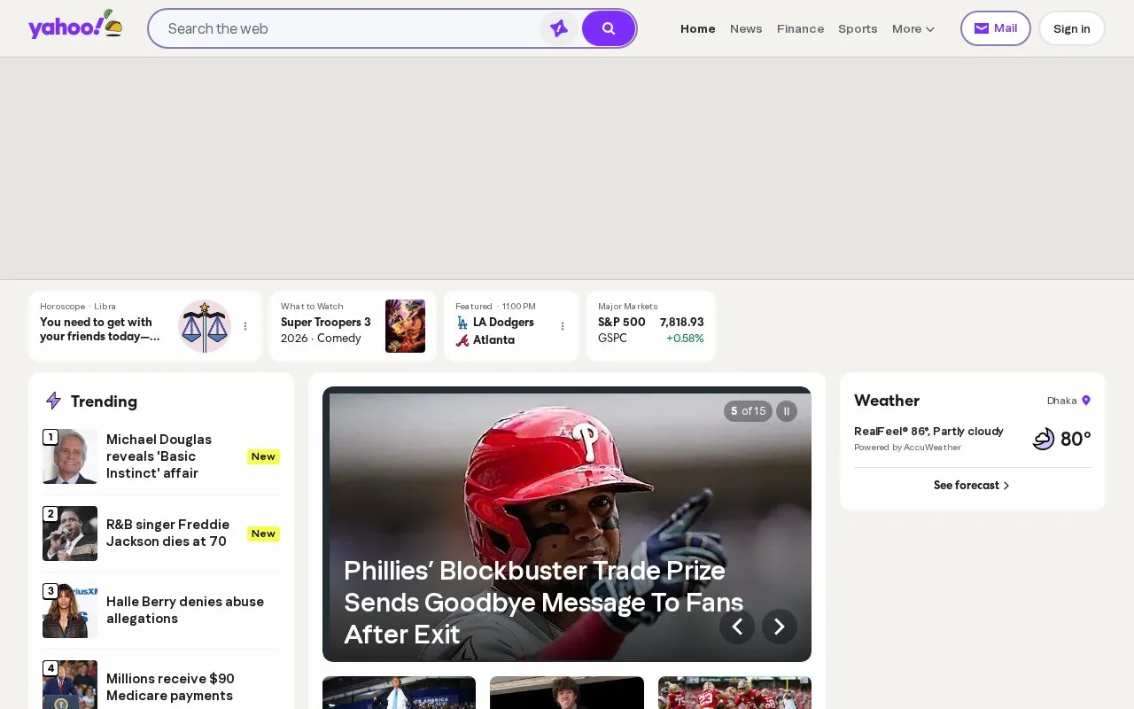The height and width of the screenshot is (709, 1134).
Task: Click the +0.58% market change value
Action: click(x=685, y=339)
